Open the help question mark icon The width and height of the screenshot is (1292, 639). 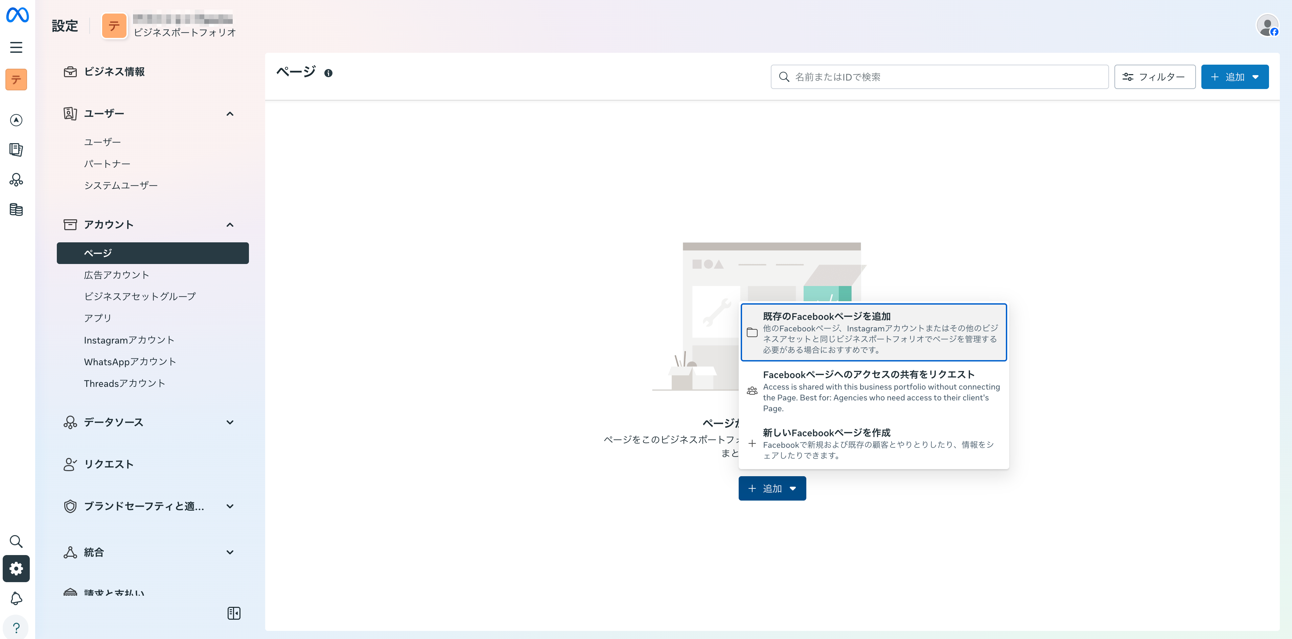point(16,627)
